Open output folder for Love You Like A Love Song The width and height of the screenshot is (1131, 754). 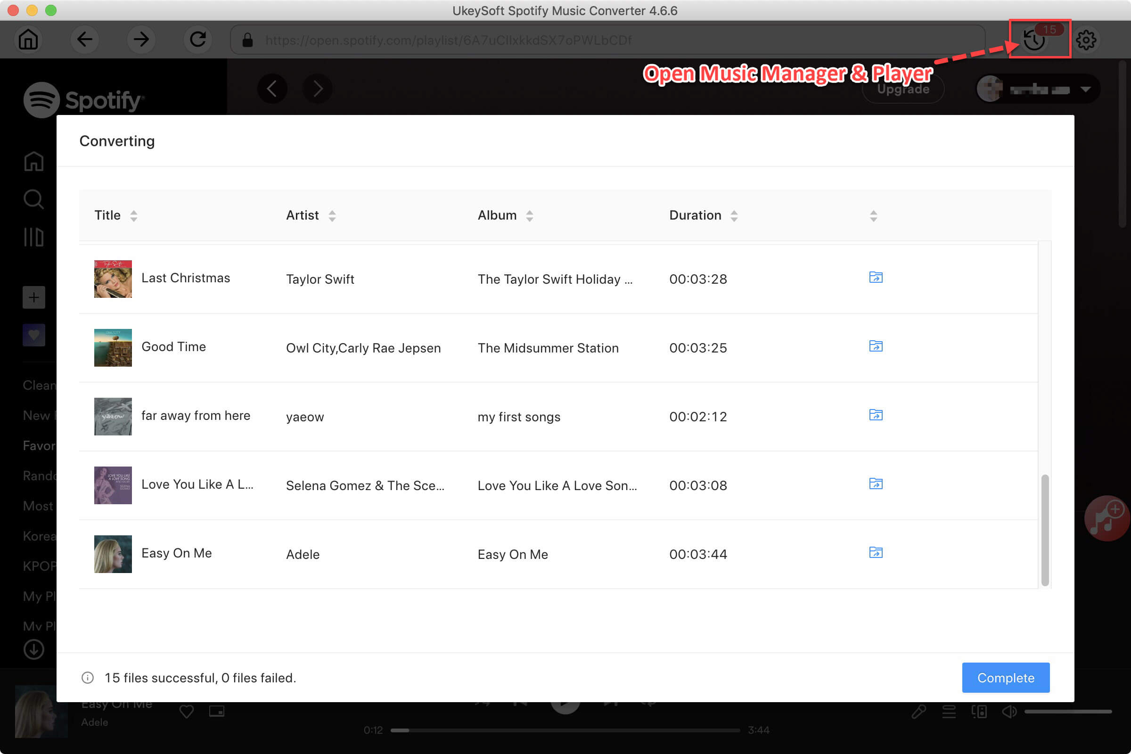pos(876,484)
